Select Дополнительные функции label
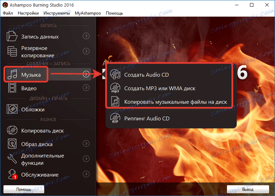Image resolution: width=275 pixels, height=196 pixels. 42,159
